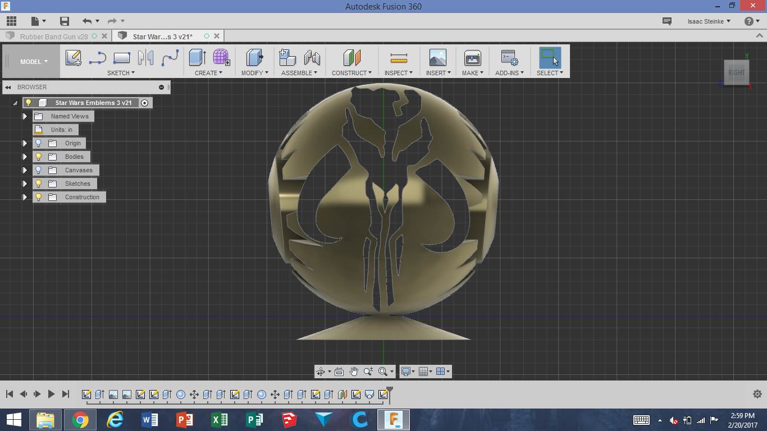Hide the Sketches folder using its bulb
The width and height of the screenshot is (767, 431).
tap(38, 184)
